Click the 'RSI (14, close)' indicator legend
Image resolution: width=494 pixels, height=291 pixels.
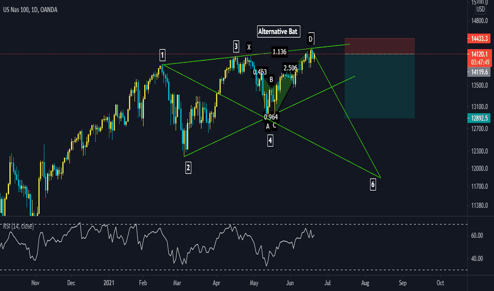[x=18, y=226]
